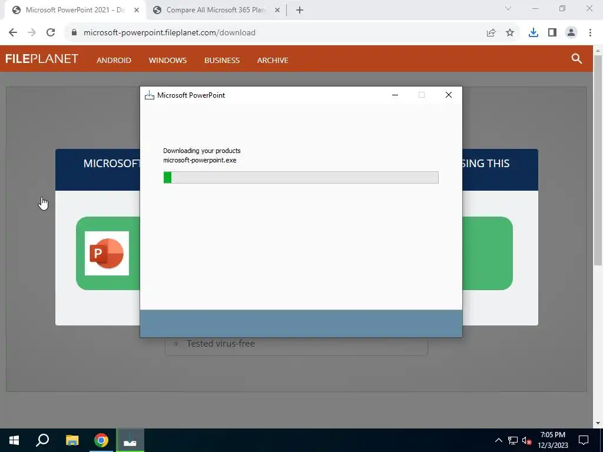Open the notification center
Image resolution: width=603 pixels, height=452 pixels.
coord(584,440)
